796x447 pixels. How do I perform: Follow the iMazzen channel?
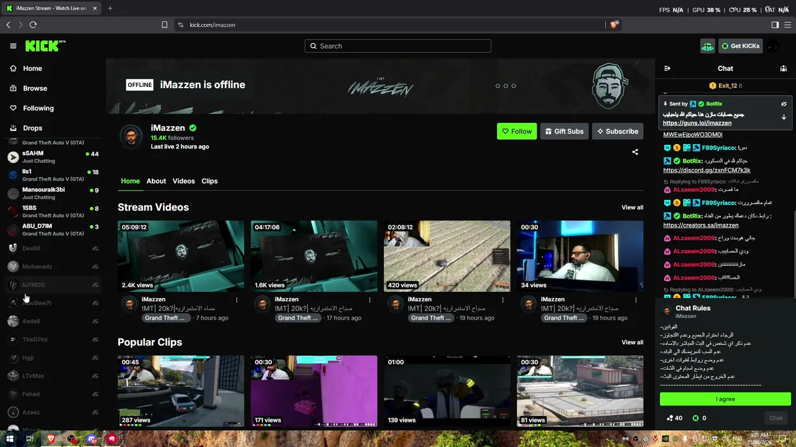tap(517, 131)
